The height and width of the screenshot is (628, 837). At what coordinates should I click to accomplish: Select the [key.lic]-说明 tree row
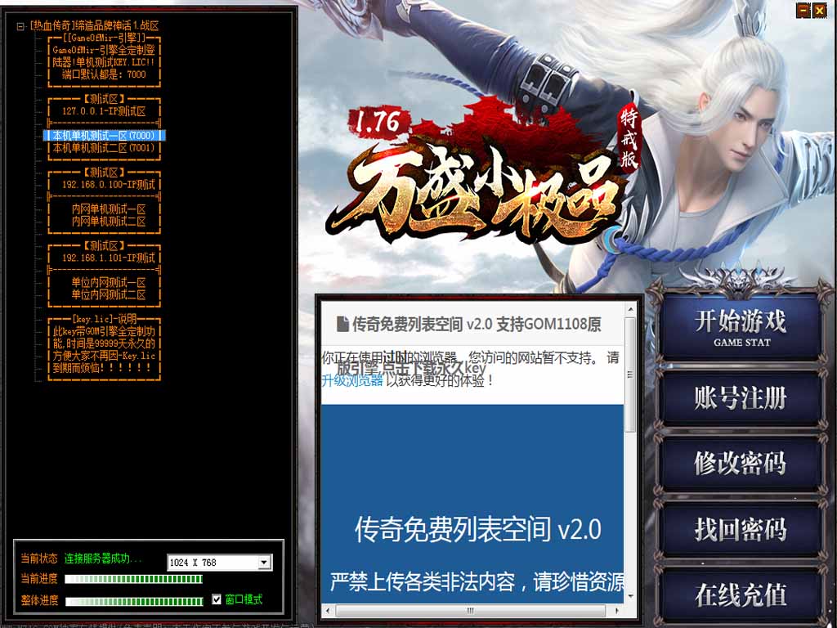[x=104, y=320]
